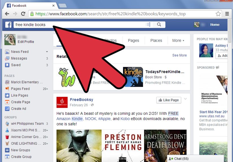Screen dimensions: 233x162
Task: Click the Marick Elementary page icon
Action: click(7, 82)
